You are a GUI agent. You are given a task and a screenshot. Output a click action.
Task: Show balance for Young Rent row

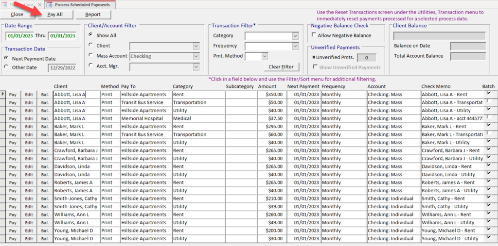pos(45,230)
